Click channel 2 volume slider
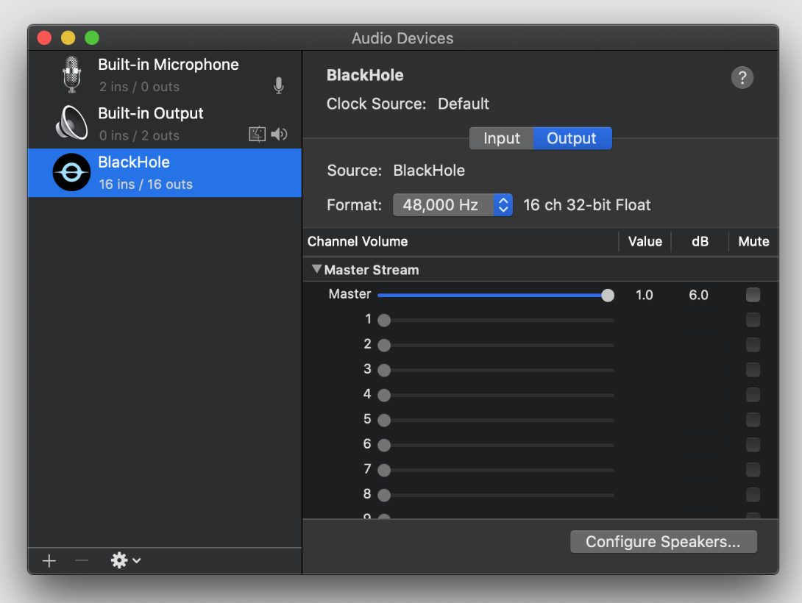 click(496, 346)
